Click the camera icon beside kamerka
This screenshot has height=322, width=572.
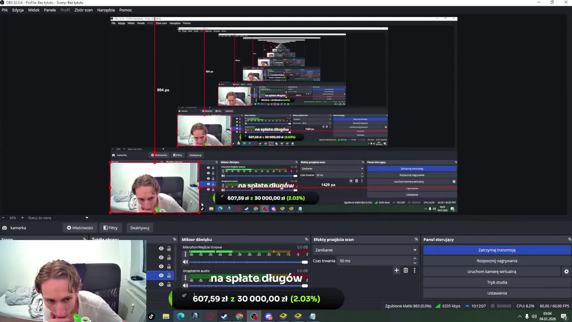pyautogui.click(x=4, y=228)
